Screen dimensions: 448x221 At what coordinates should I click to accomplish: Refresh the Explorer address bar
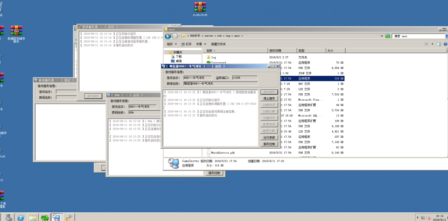[388, 36]
